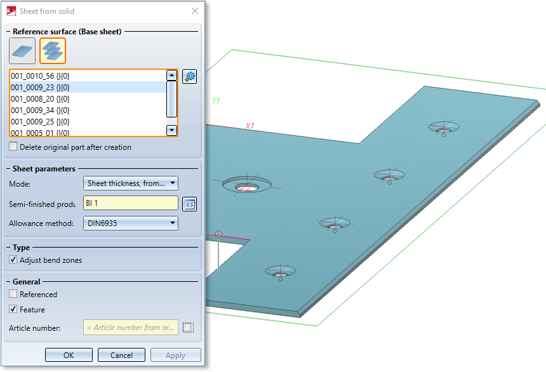Toggle the Adjust bend zones checkbox
Viewport: 546px width, 372px height.
click(x=13, y=260)
